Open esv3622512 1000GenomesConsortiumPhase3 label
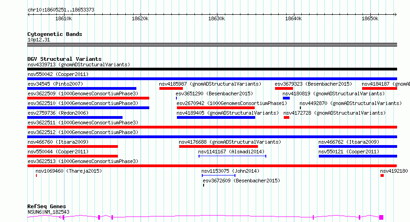Viewport: 410px width, 222px height. (x=83, y=132)
